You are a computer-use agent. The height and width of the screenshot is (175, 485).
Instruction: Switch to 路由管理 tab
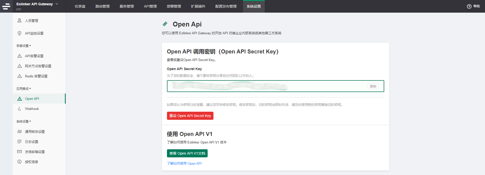tap(103, 6)
